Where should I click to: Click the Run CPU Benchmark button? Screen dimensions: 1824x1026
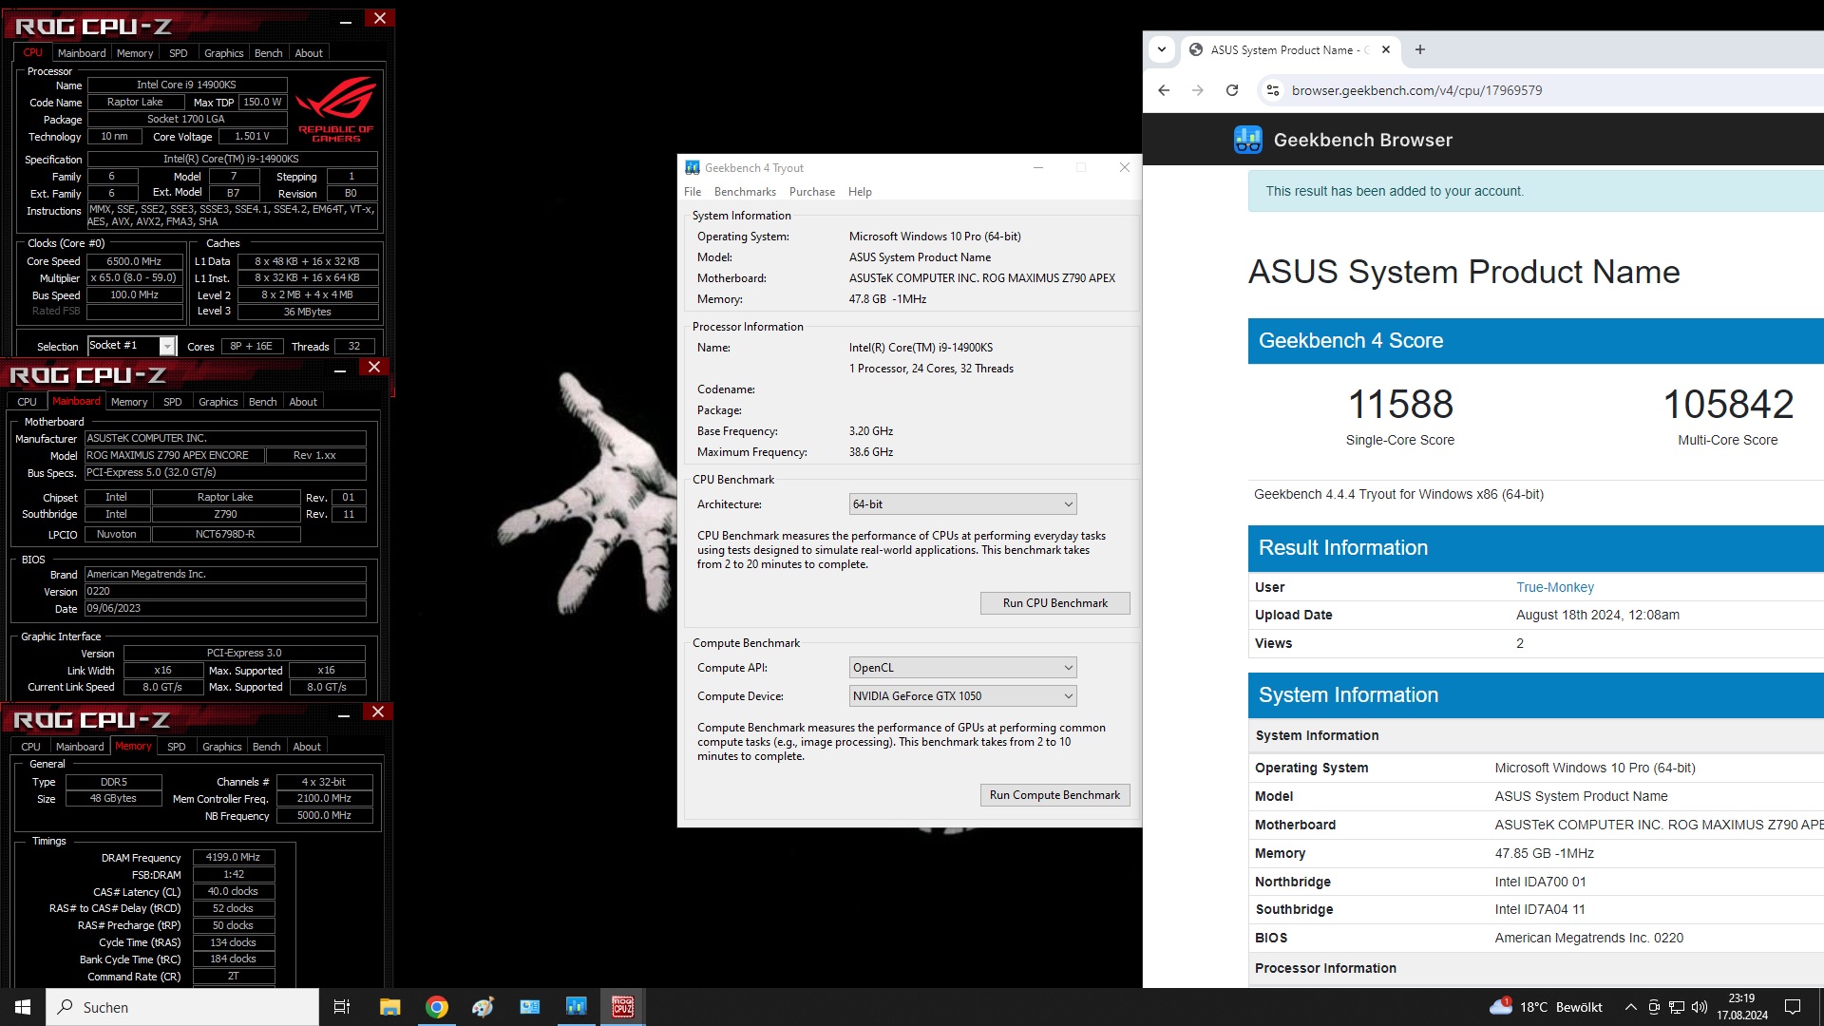tap(1054, 603)
